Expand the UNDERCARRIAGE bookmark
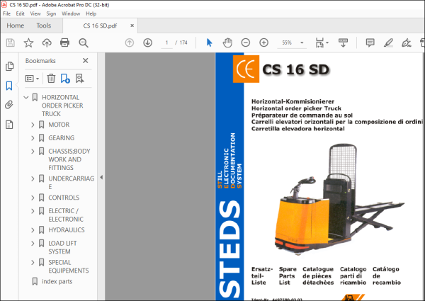 click(33, 178)
